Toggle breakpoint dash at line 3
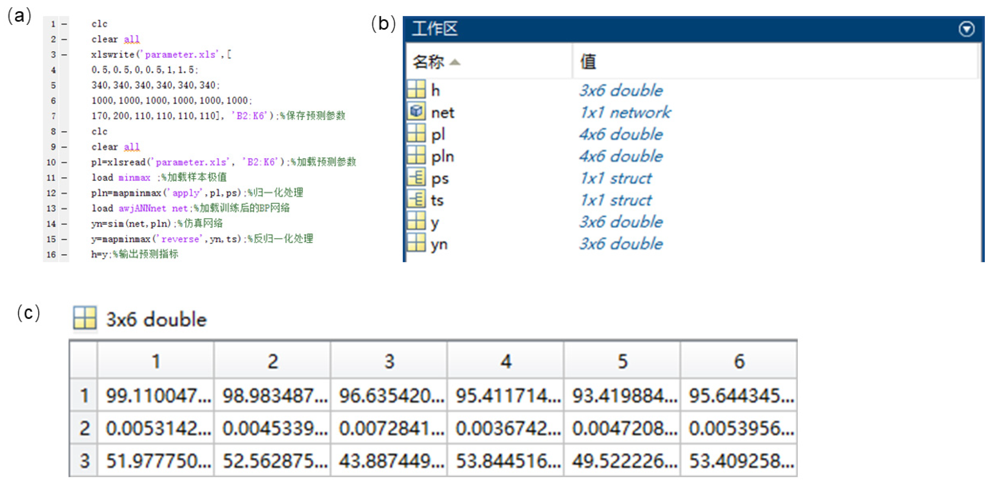993x485 pixels. coord(64,55)
